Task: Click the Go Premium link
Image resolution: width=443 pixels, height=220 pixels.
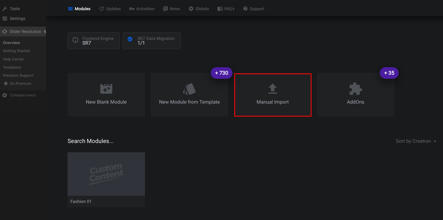Action: (20, 83)
